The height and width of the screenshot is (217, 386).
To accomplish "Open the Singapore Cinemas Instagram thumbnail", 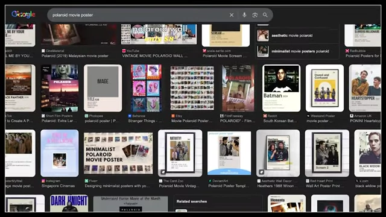I will coord(60,153).
